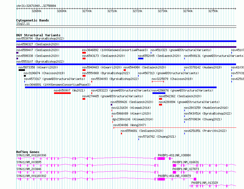The width and height of the screenshot is (244, 189).
Task: Select the nsv834086 (Wong2007) label
Action: [x=130, y=125]
